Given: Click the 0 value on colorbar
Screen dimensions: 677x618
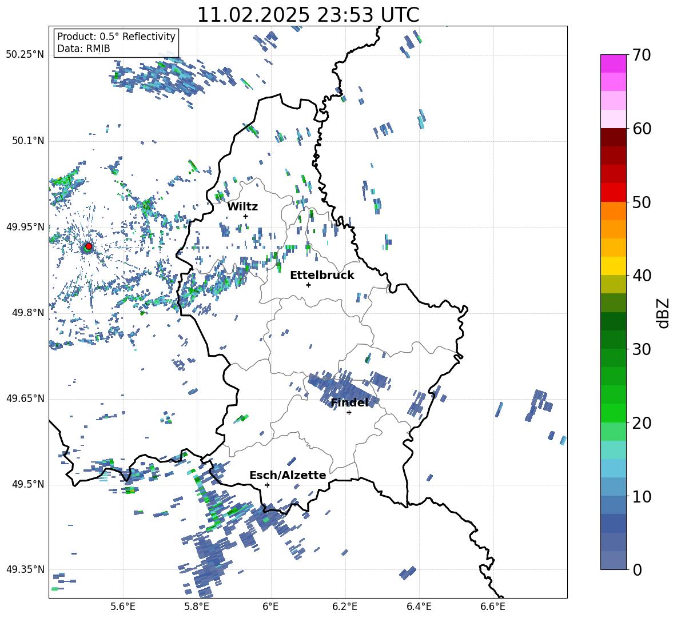Looking at the screenshot, I should coord(637,570).
